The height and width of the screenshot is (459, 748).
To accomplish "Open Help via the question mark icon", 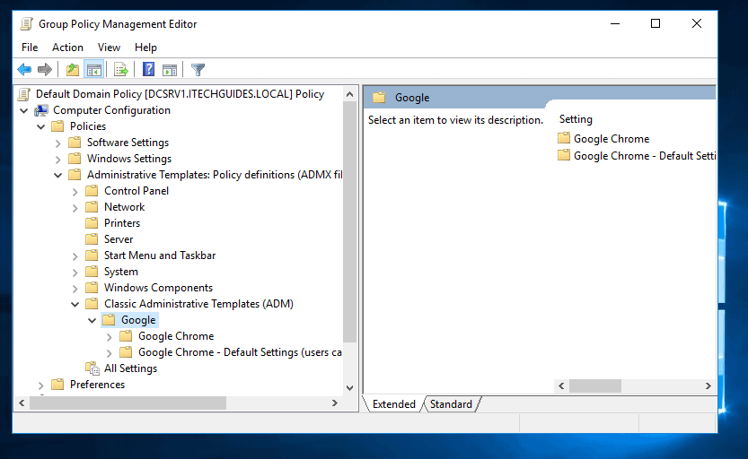I will 148,70.
